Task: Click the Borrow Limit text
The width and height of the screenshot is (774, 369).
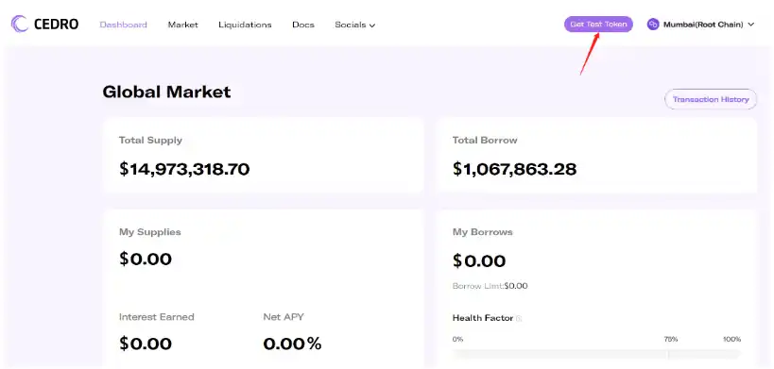Action: 490,286
